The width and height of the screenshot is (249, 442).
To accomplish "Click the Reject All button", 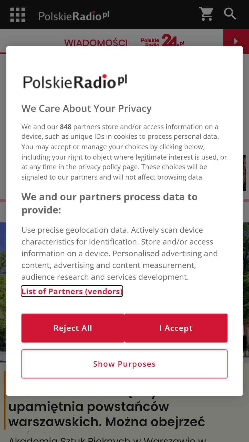I will (x=73, y=328).
